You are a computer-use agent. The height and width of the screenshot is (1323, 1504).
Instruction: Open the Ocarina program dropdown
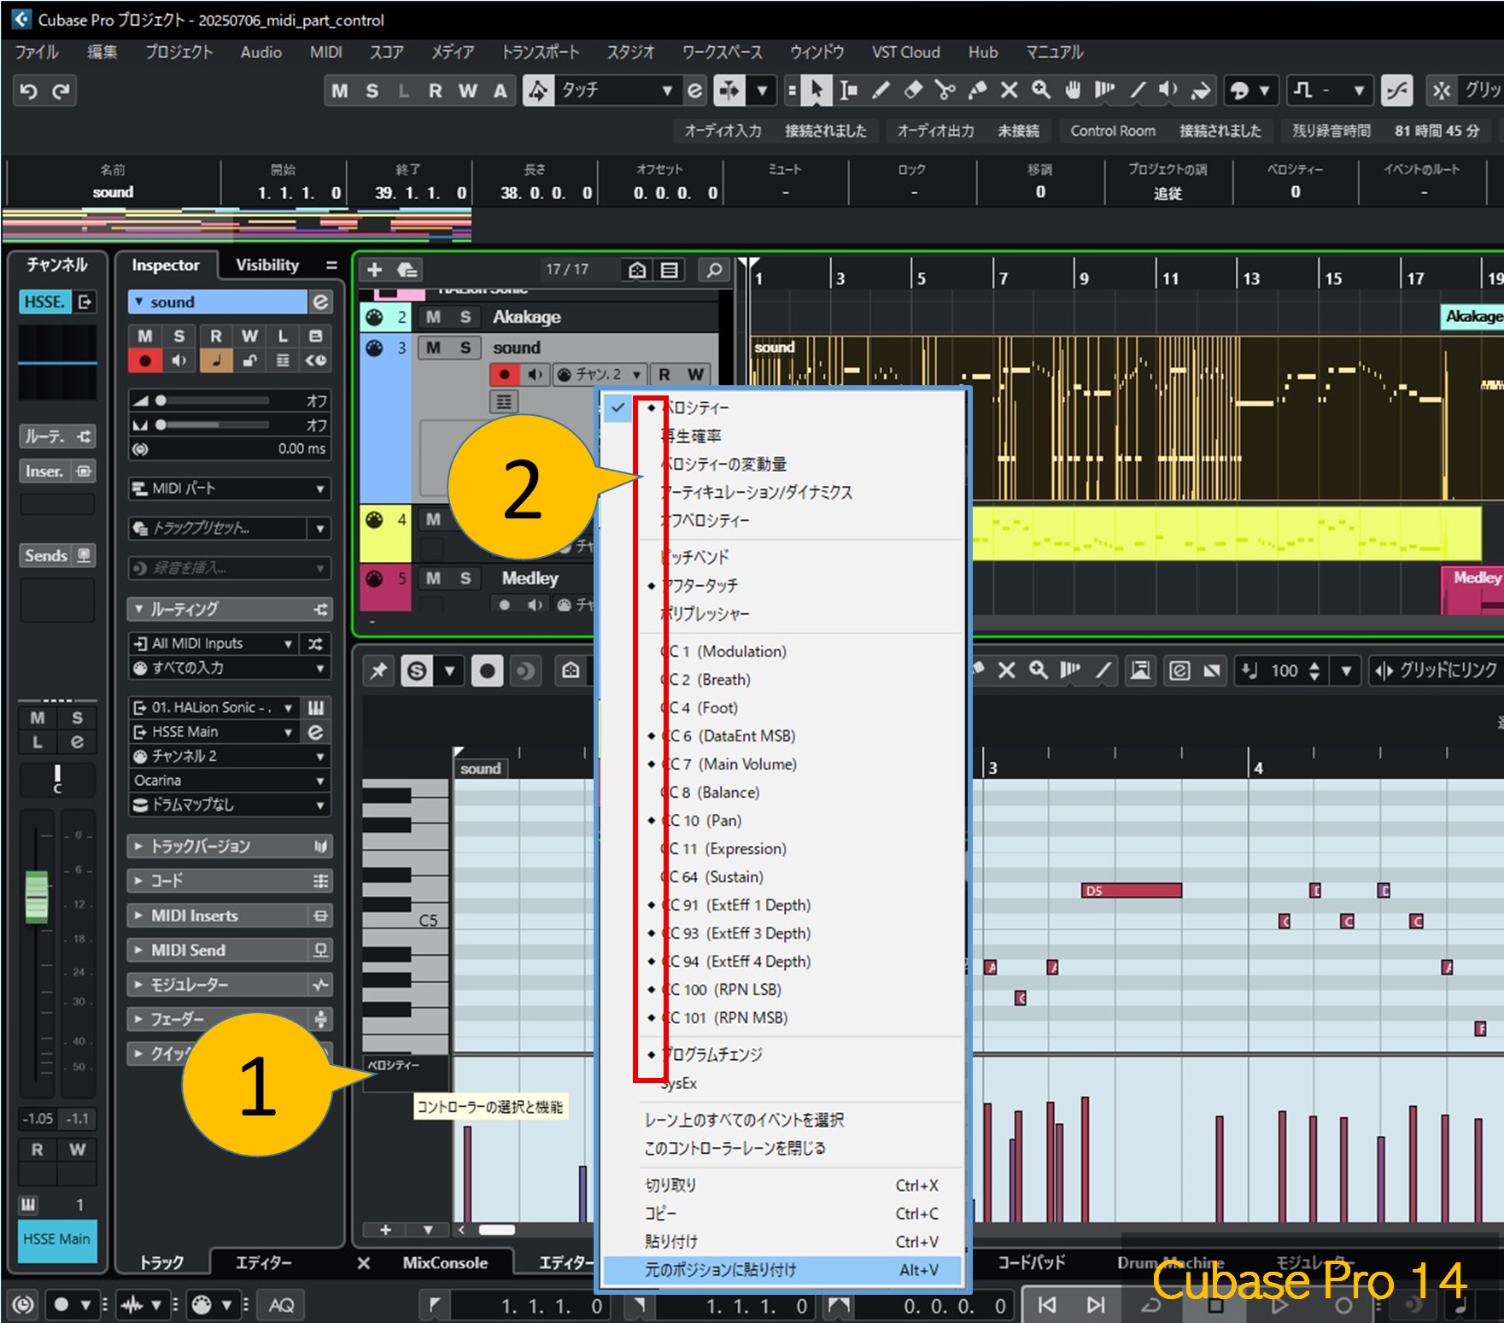tap(229, 780)
